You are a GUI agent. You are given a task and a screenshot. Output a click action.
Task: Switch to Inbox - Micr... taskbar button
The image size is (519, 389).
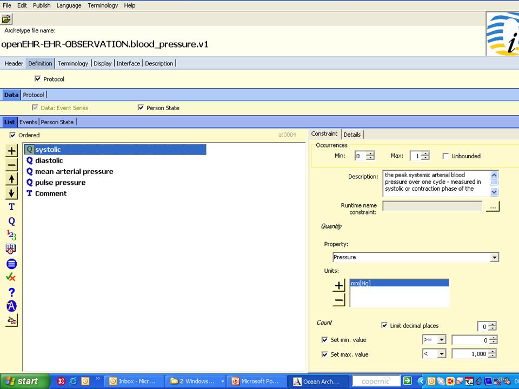134,381
